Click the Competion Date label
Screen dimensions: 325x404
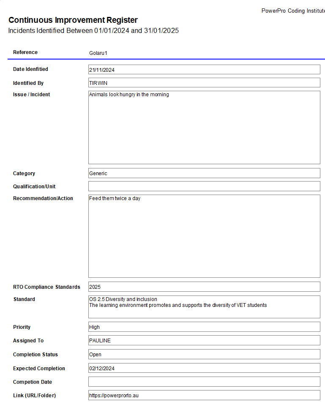coord(33,382)
